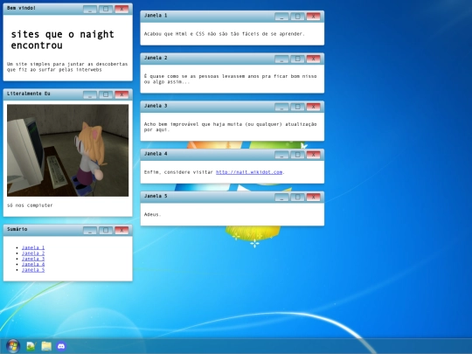Follow the Janela 1 link in Sumário
472x354 pixels.
(33, 247)
